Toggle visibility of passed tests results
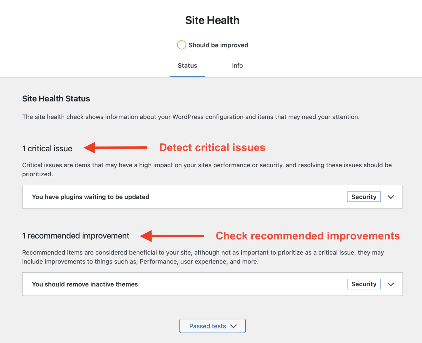422x343 pixels. tap(212, 326)
